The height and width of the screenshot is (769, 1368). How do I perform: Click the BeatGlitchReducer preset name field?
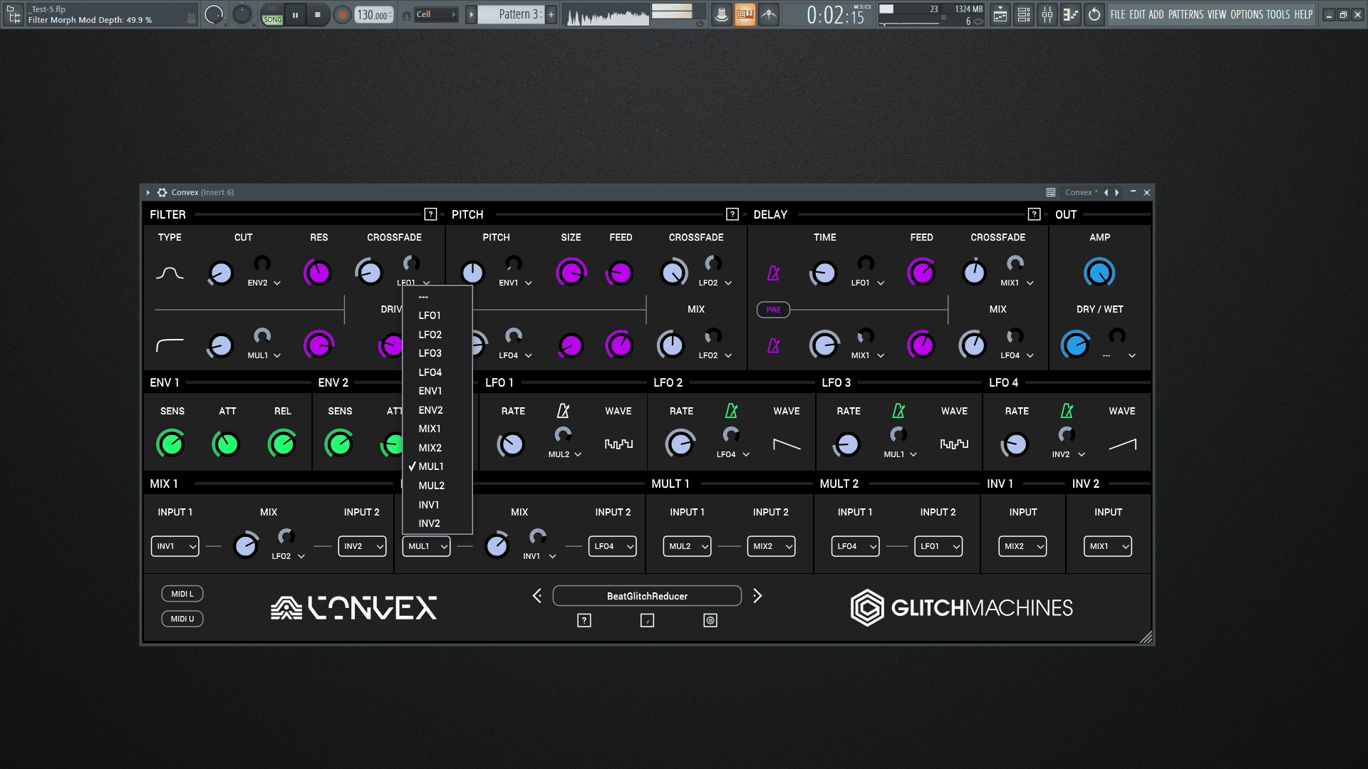tap(647, 596)
